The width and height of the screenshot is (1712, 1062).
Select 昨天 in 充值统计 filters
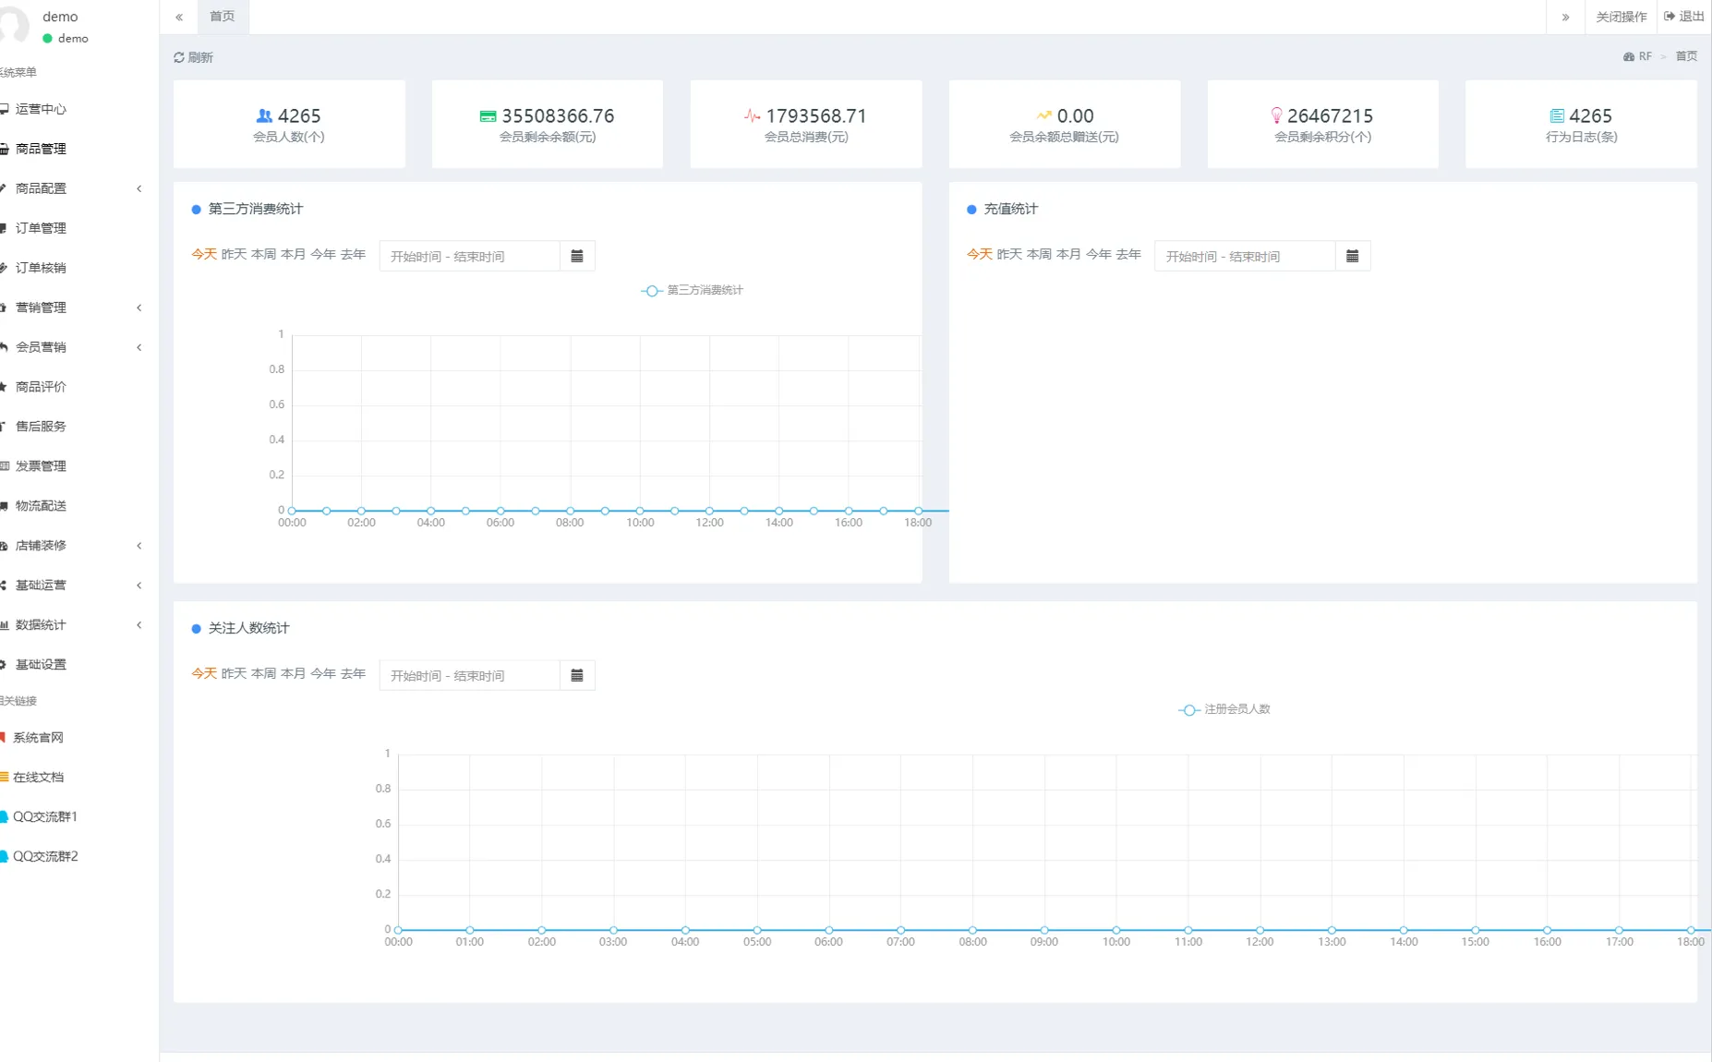1009,254
